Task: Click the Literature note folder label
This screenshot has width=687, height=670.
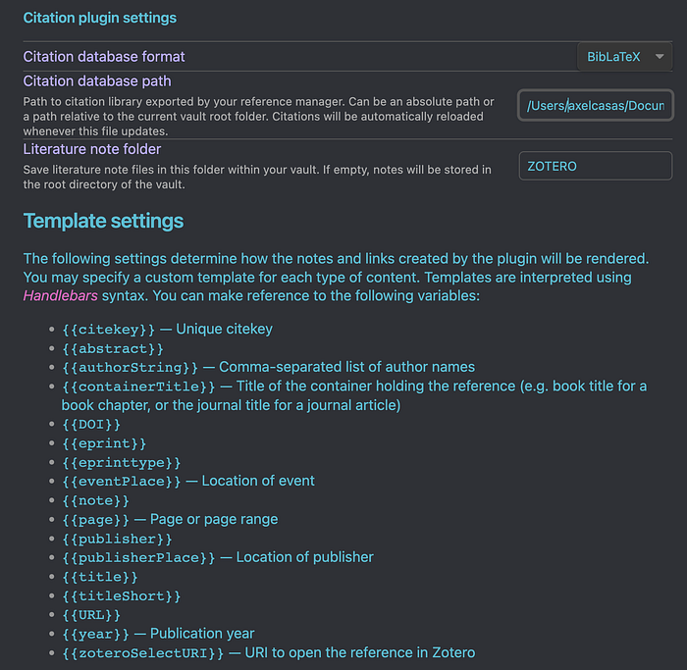Action: (92, 149)
